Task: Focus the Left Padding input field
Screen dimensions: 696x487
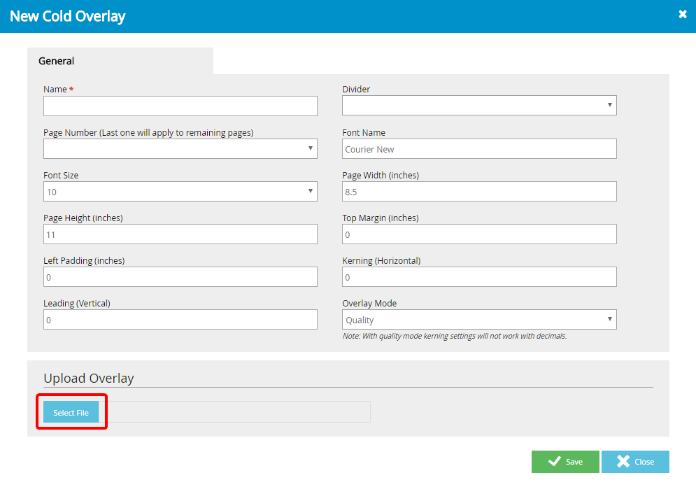Action: coord(180,277)
